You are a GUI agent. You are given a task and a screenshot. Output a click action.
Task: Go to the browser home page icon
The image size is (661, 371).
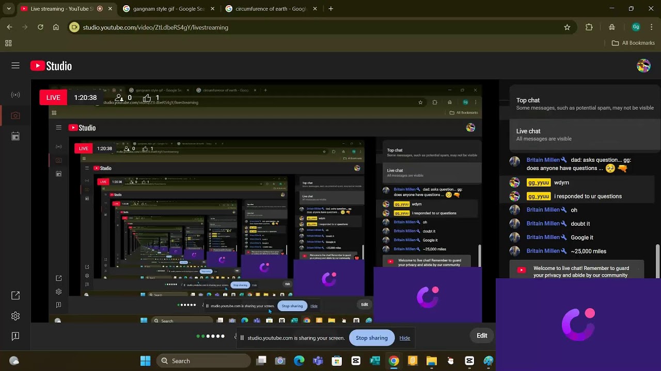56,27
